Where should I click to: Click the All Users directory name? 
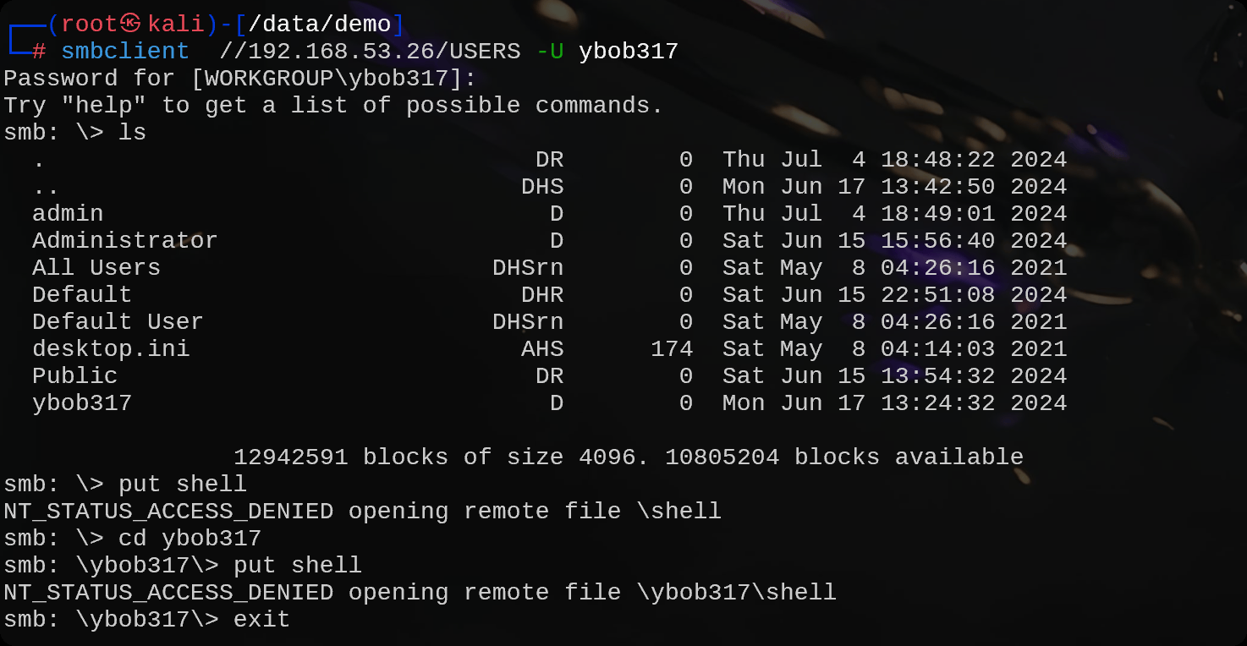point(96,268)
